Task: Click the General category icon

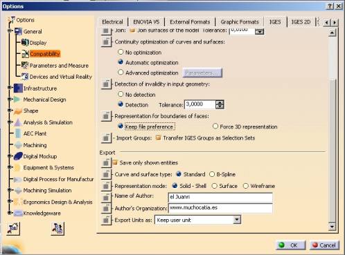Action: click(18, 31)
